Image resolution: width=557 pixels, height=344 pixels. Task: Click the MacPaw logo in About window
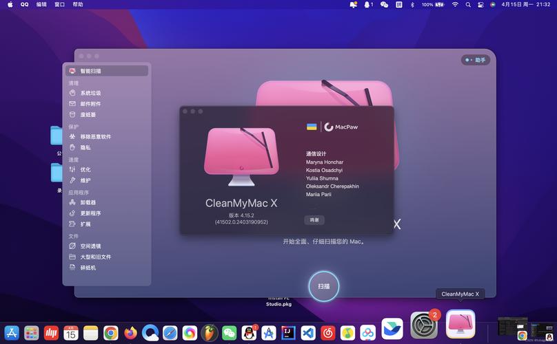[341, 127]
